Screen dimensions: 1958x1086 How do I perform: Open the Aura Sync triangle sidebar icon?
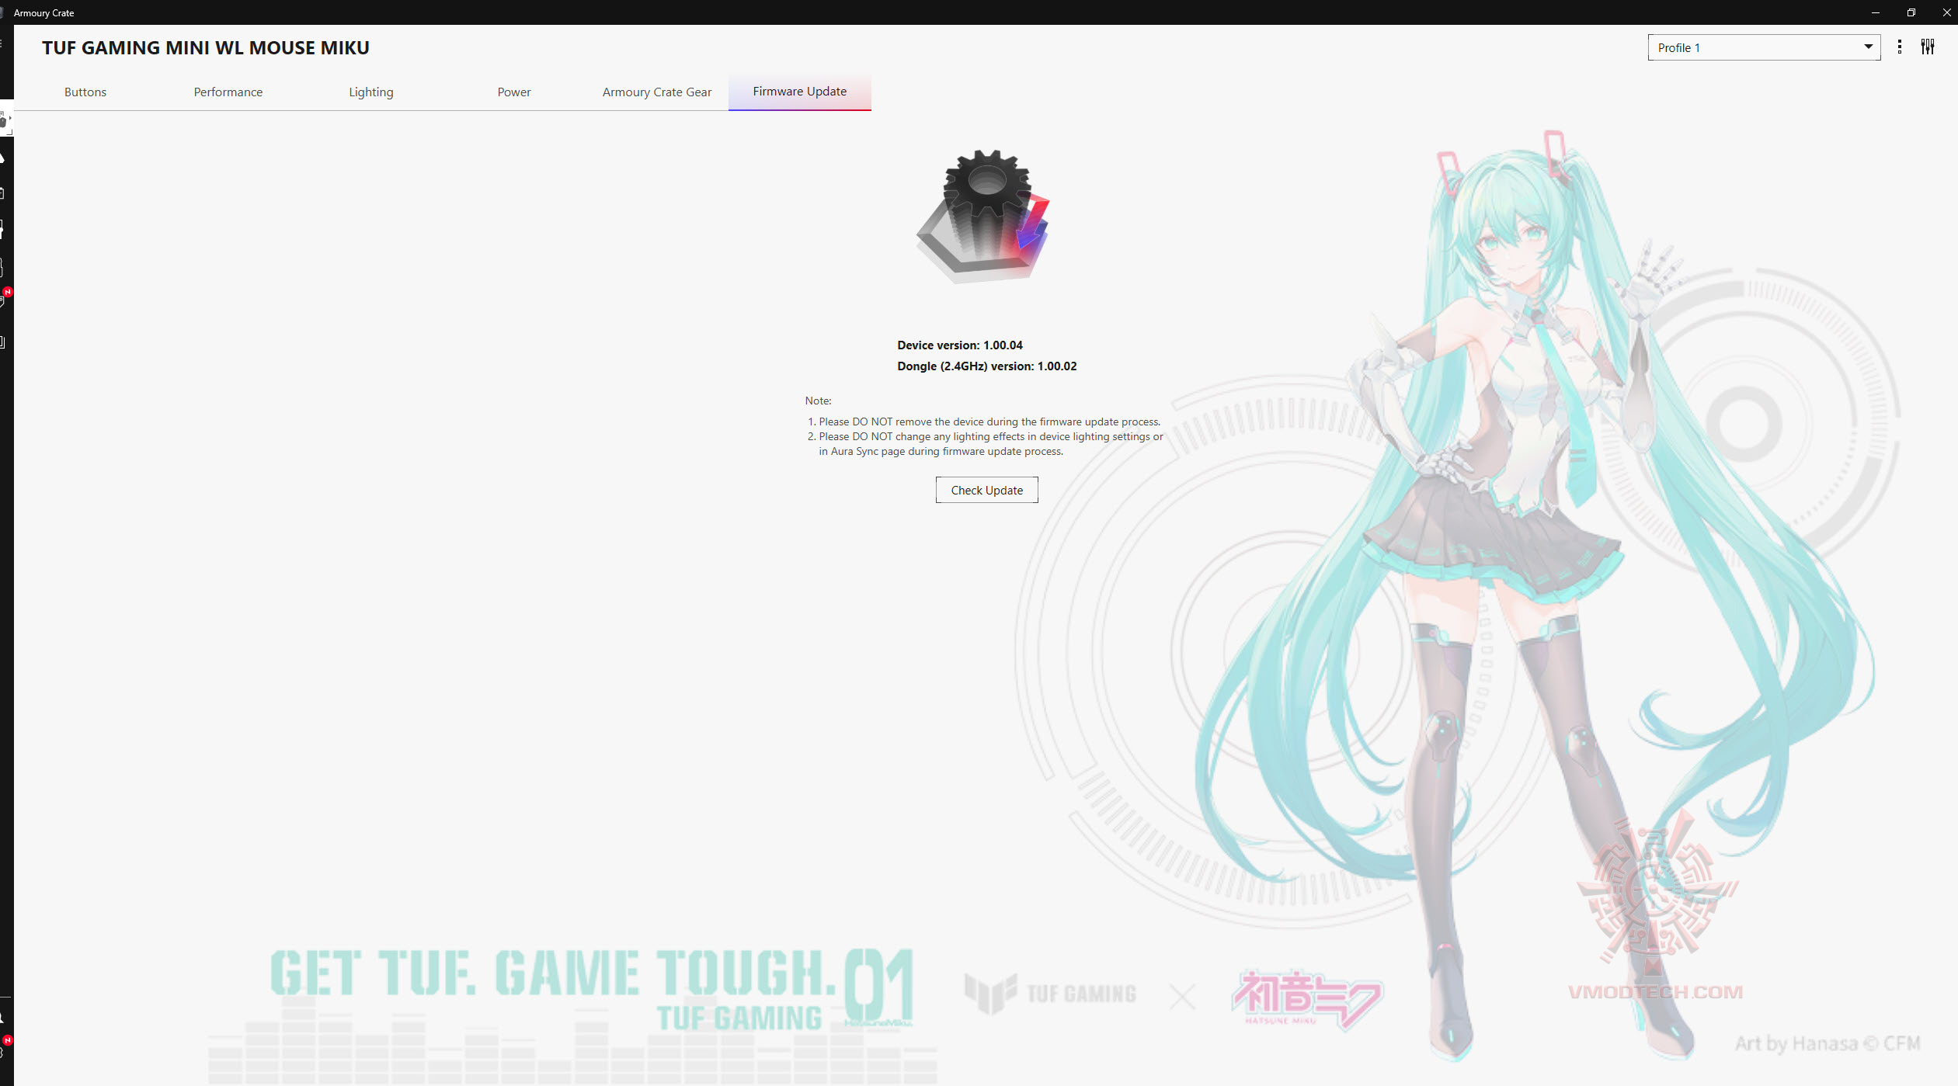3,158
